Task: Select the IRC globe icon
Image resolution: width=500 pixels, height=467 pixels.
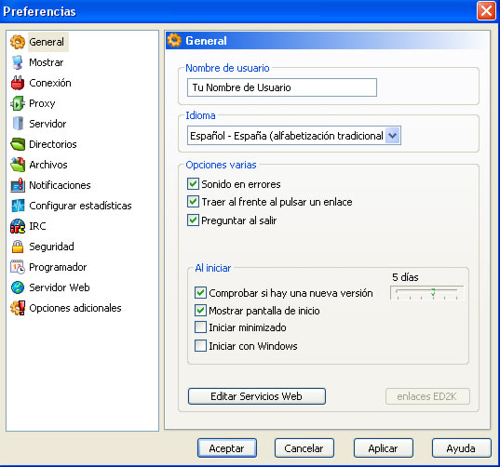Action: pos(18,226)
